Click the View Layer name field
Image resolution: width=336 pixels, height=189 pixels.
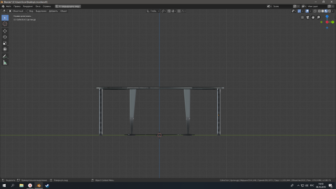[x=317, y=6]
